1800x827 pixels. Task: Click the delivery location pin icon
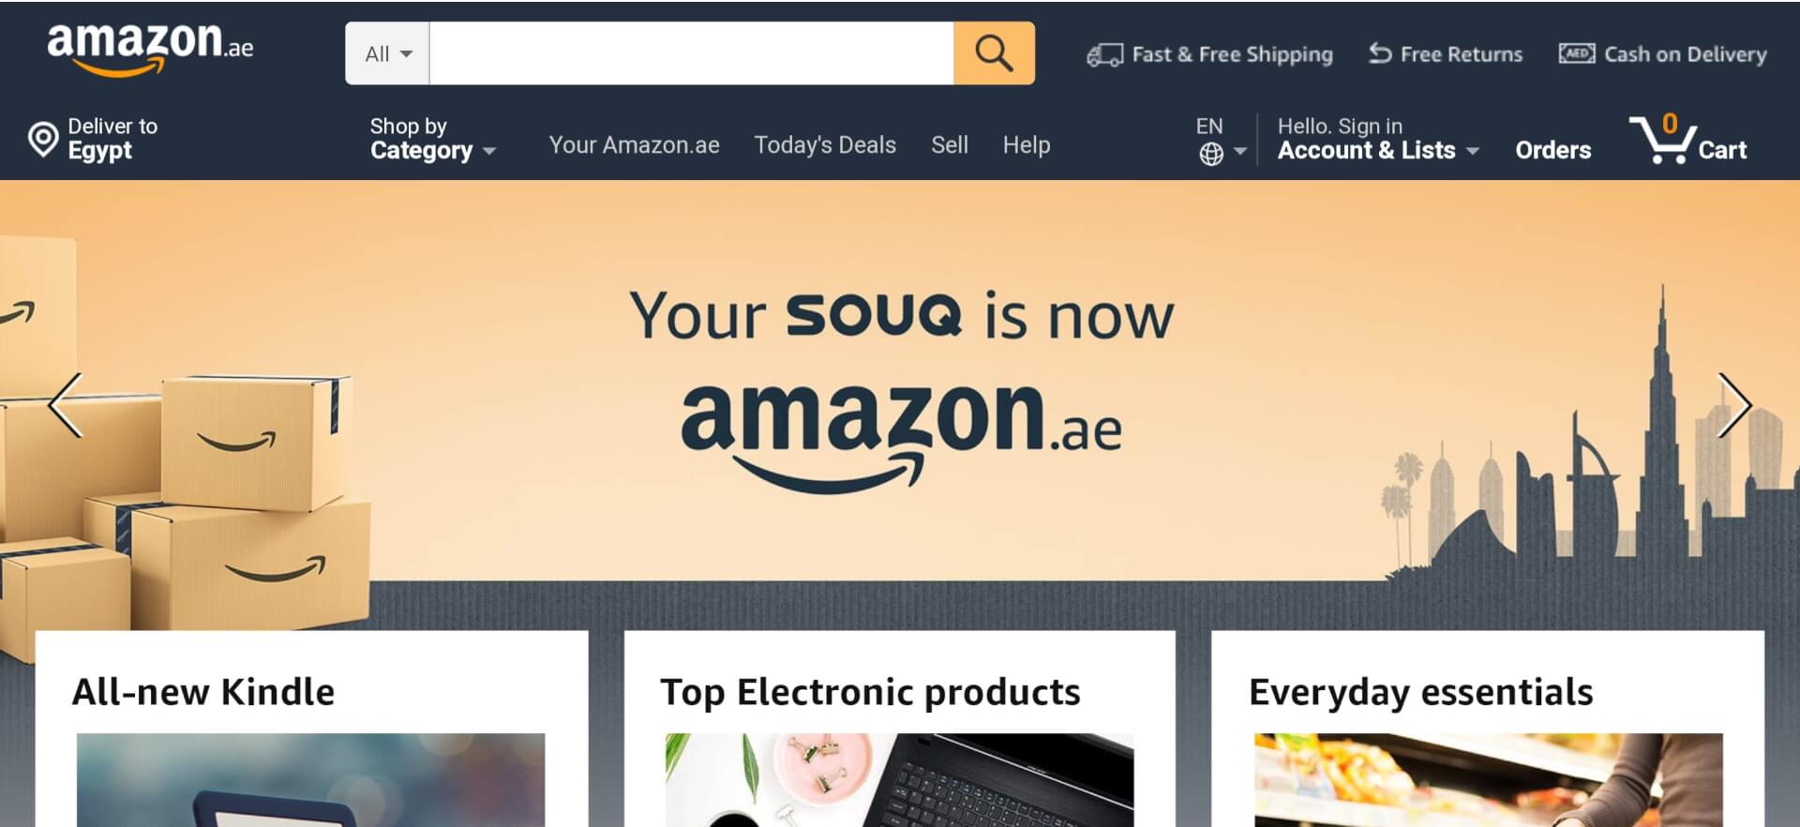[42, 139]
